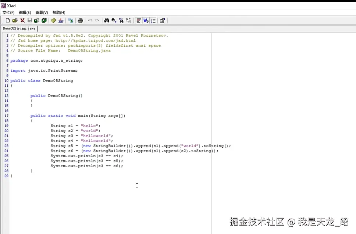
Task: Click the copy documents icon
Action: [x=71, y=21]
